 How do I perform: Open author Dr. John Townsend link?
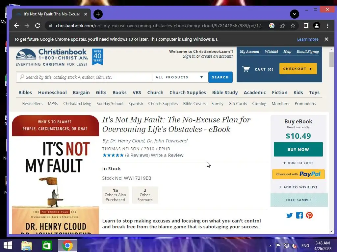click(167, 141)
